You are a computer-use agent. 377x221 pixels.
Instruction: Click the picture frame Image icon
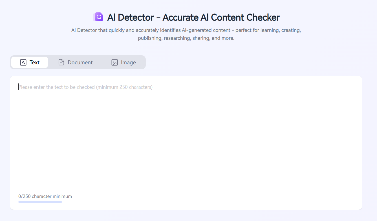click(114, 63)
